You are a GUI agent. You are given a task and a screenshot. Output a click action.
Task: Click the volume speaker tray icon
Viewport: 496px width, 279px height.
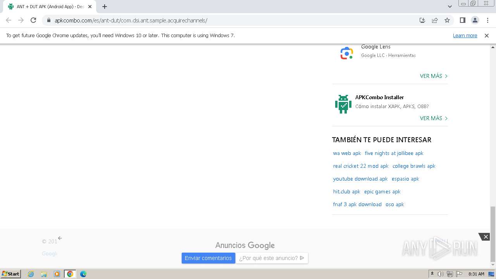tap(440, 274)
